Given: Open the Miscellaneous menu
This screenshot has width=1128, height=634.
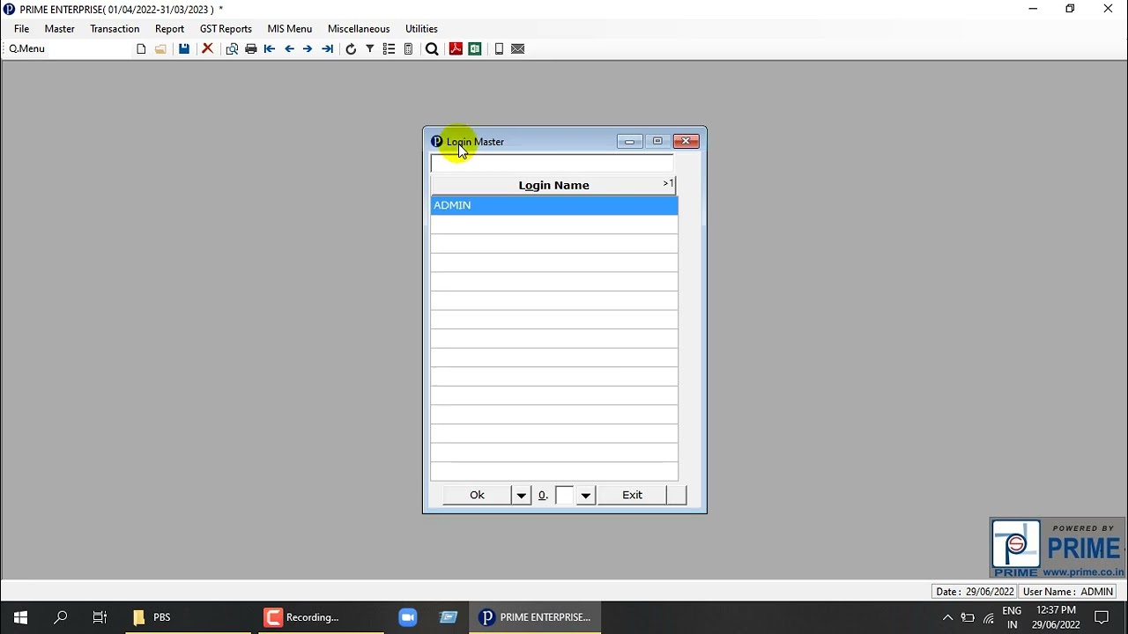Looking at the screenshot, I should (x=359, y=29).
